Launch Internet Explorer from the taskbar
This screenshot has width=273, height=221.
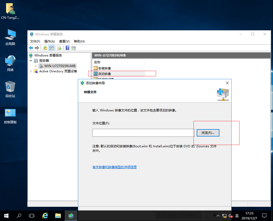pyautogui.click(x=45, y=215)
